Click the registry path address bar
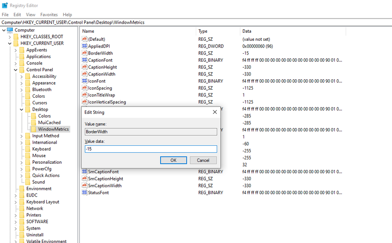 196,22
